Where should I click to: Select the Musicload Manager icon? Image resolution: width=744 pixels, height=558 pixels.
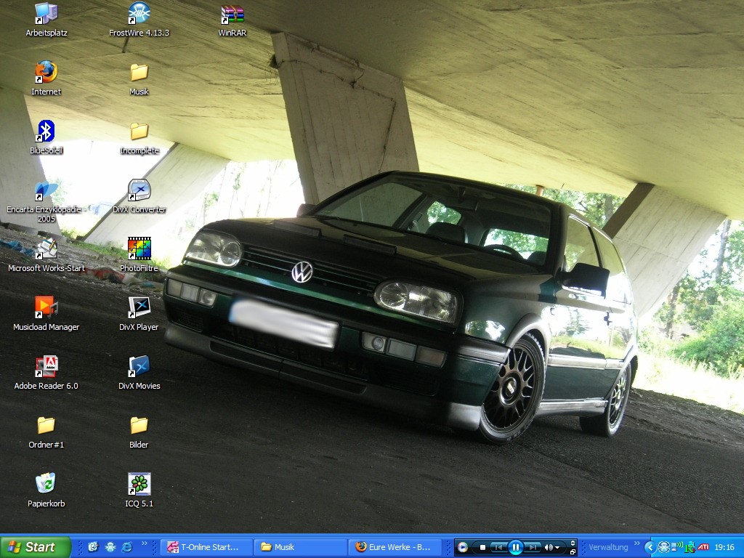coord(46,314)
